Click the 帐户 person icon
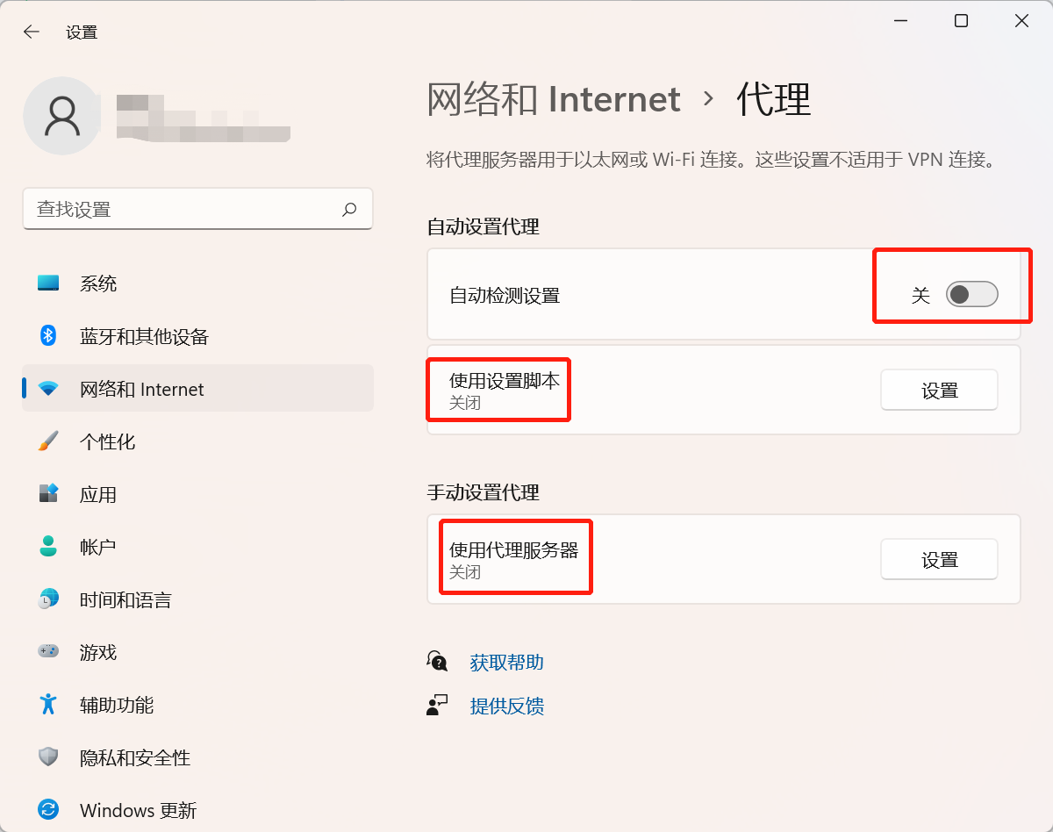Viewport: 1053px width, 832px height. tap(48, 547)
